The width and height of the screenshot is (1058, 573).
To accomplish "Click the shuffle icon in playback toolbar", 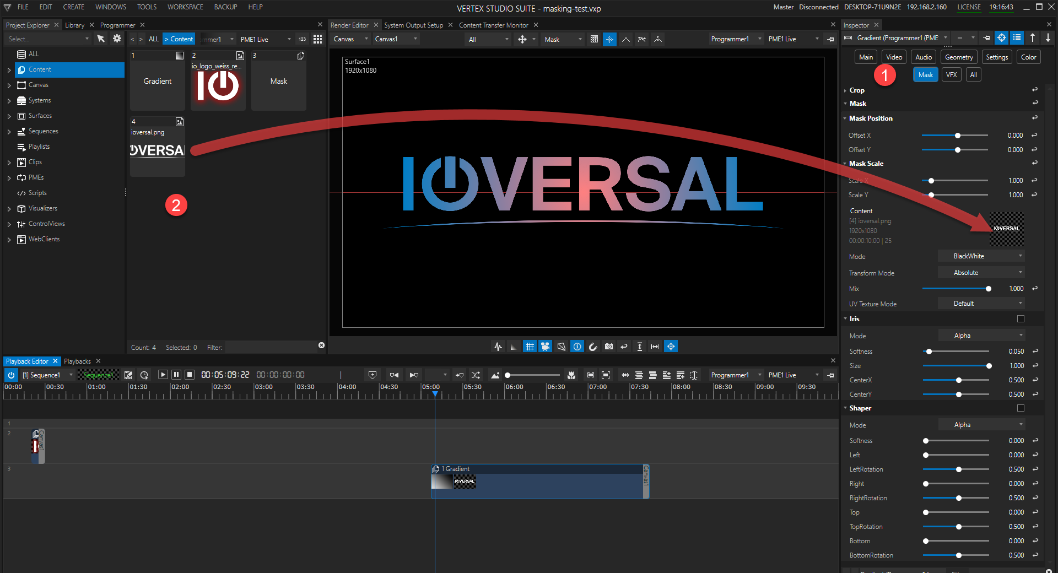I will [476, 375].
